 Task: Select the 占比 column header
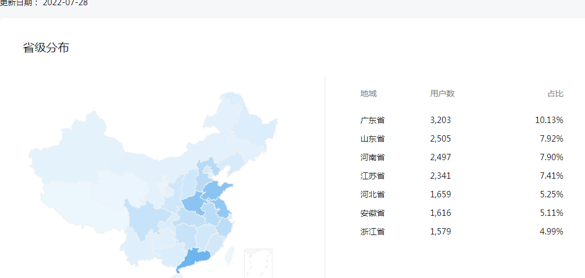pyautogui.click(x=555, y=94)
